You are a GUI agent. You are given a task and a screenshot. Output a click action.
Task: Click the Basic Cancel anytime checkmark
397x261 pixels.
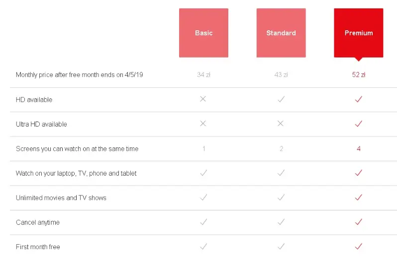point(203,222)
